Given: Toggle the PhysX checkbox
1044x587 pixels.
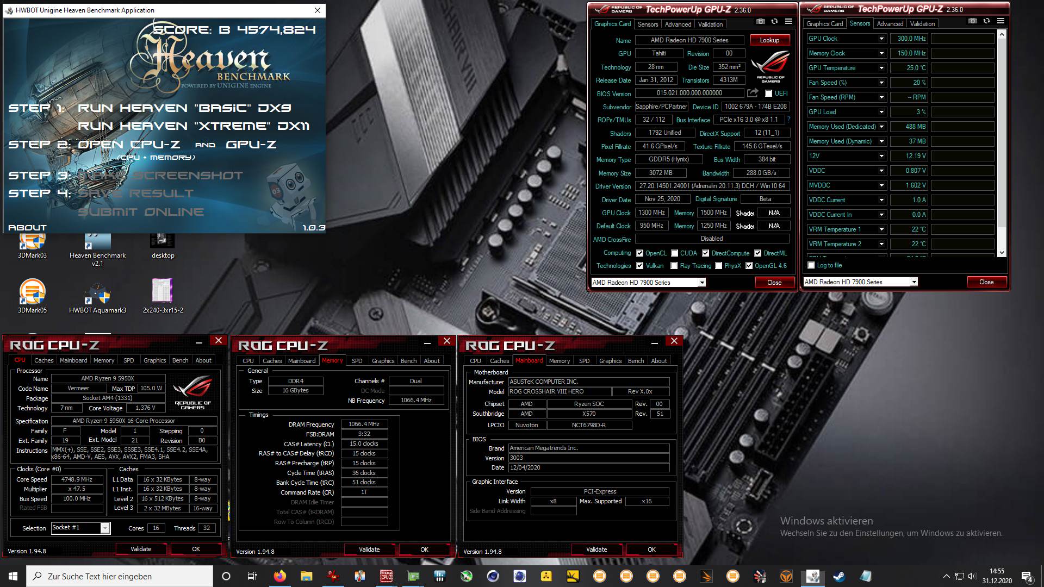Looking at the screenshot, I should tap(719, 266).
